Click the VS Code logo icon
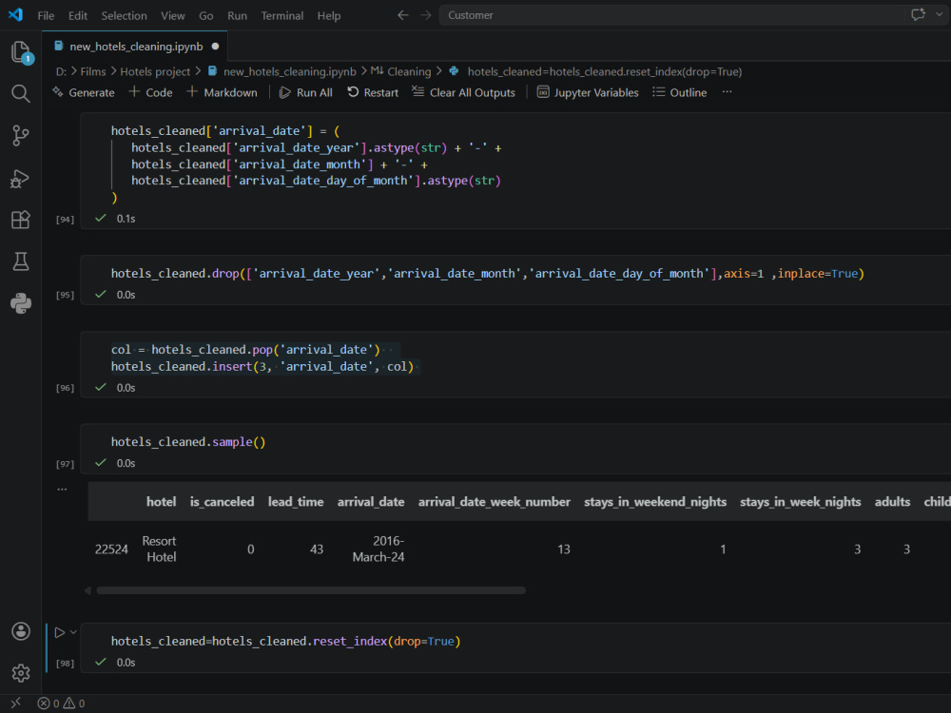Viewport: 951px width, 713px height. click(16, 14)
